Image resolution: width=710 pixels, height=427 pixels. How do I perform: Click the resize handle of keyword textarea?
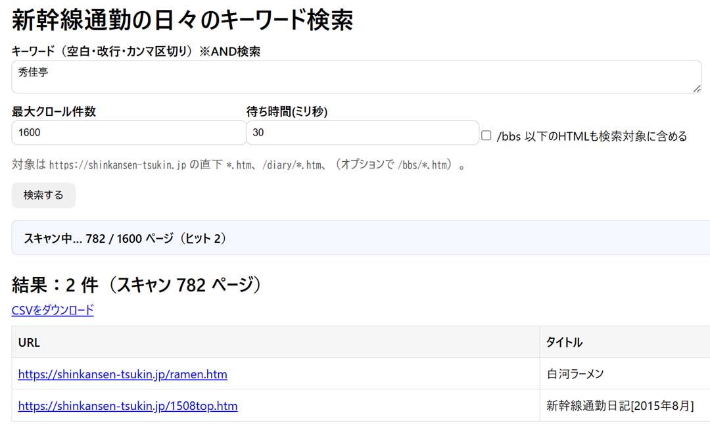(697, 89)
